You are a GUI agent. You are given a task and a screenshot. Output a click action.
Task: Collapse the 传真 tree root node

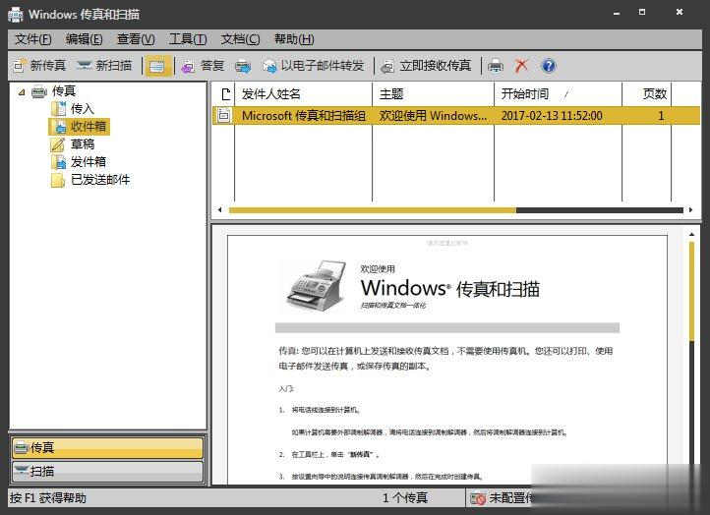coord(22,91)
